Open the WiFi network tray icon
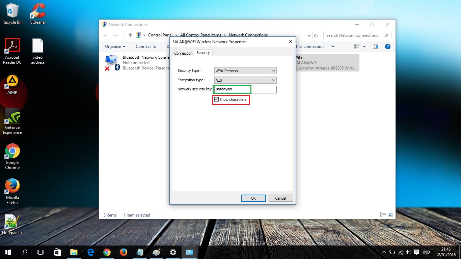The width and height of the screenshot is (461, 259). click(x=400, y=252)
